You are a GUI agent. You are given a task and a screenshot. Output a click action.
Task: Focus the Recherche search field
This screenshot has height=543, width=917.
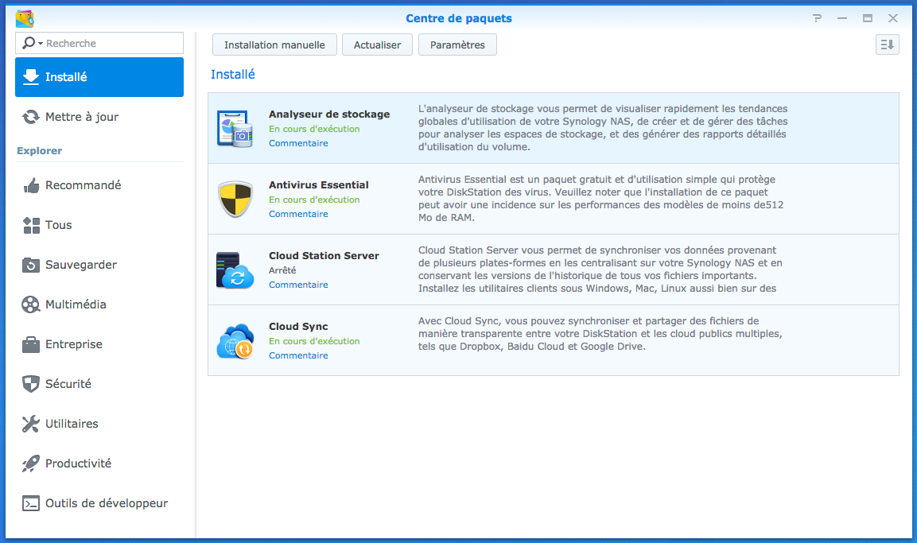[x=99, y=43]
